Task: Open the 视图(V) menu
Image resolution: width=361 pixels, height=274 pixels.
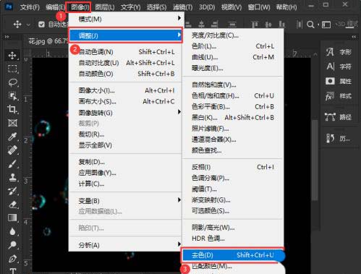Action: (232, 7)
